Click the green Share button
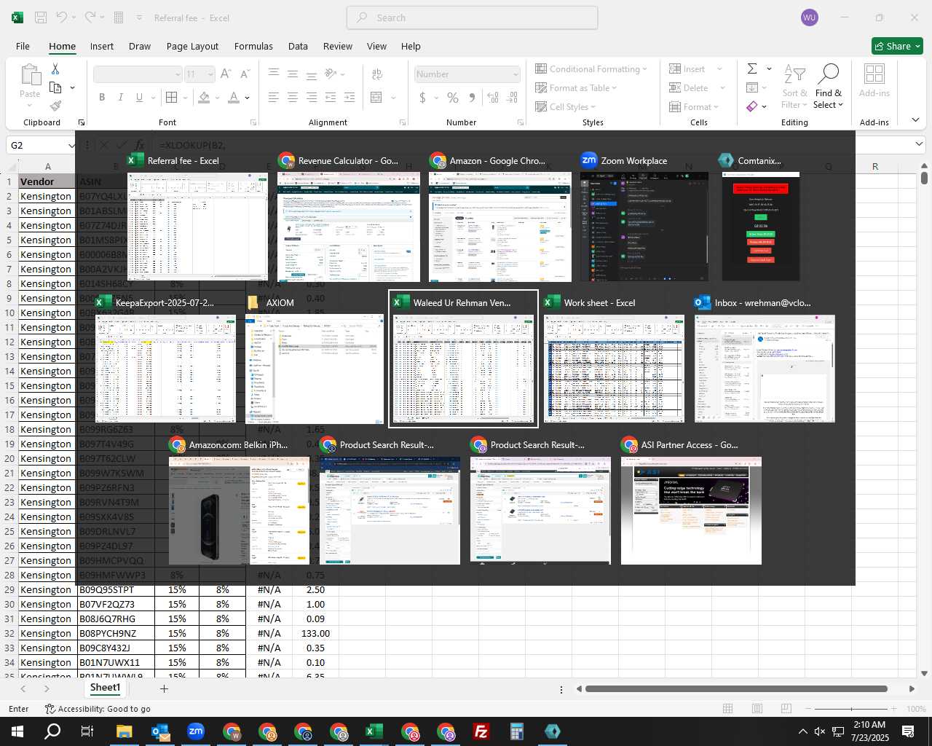The height and width of the screenshot is (746, 932). coord(897,46)
